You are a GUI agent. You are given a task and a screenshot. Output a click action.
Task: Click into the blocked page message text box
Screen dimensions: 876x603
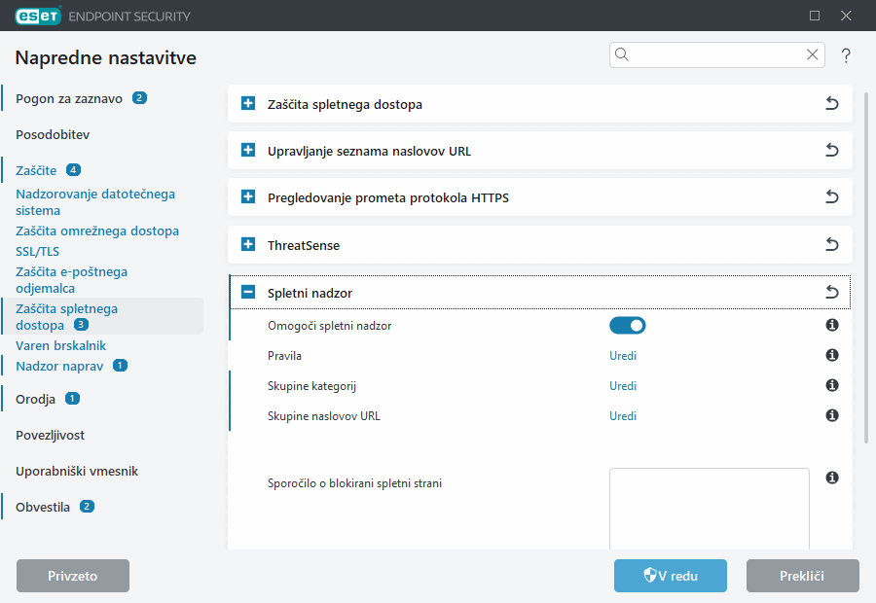(709, 511)
